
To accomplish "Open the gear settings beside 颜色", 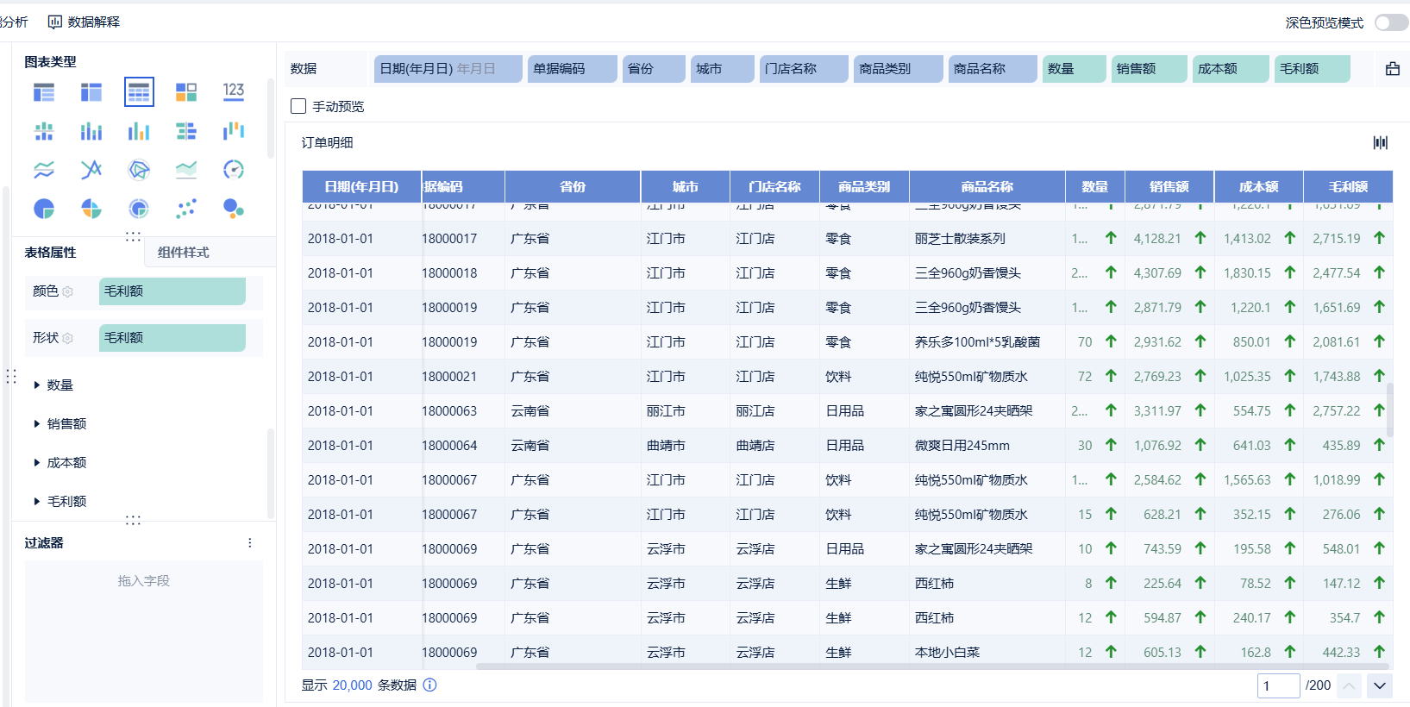I will click(x=68, y=291).
